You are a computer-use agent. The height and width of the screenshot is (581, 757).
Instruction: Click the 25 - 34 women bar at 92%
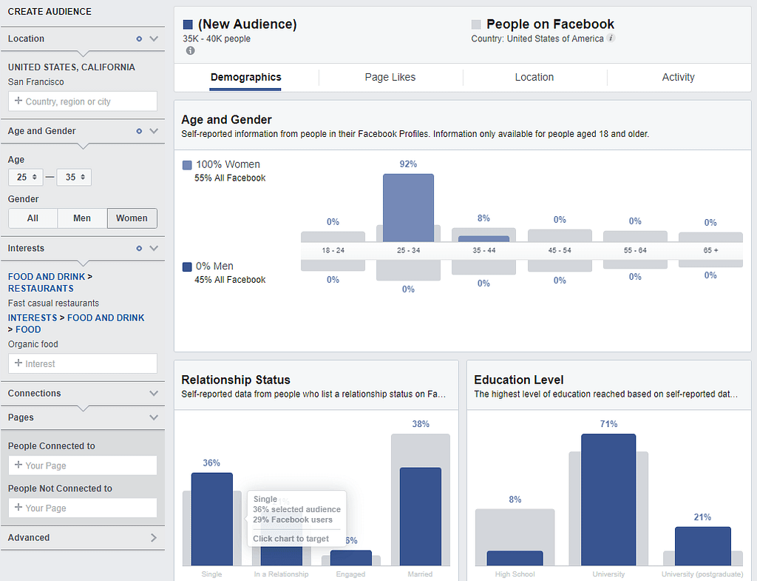click(x=408, y=208)
